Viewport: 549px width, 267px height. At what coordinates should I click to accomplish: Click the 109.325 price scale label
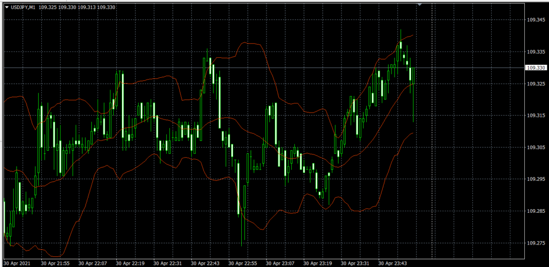[x=536, y=84]
